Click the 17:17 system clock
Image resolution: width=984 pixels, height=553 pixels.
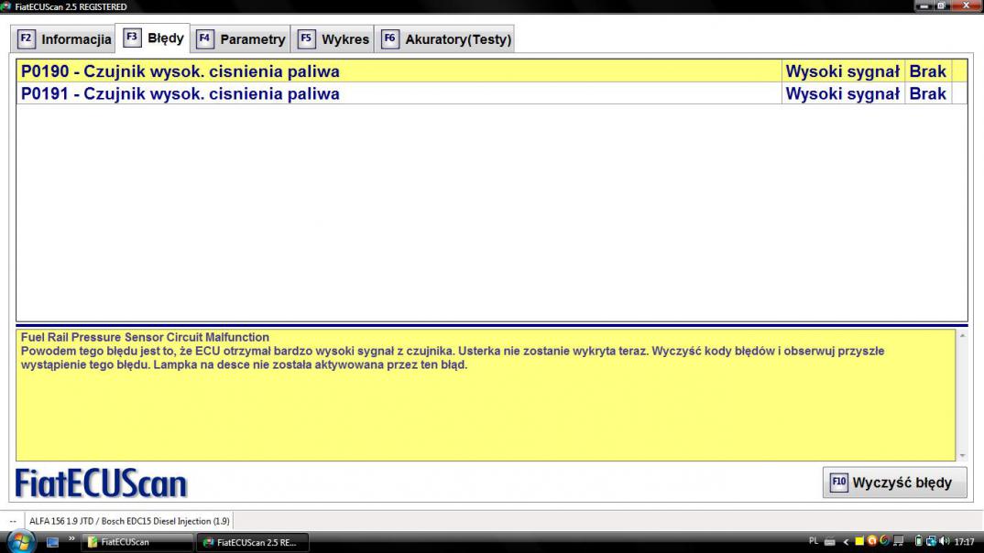[x=965, y=542]
